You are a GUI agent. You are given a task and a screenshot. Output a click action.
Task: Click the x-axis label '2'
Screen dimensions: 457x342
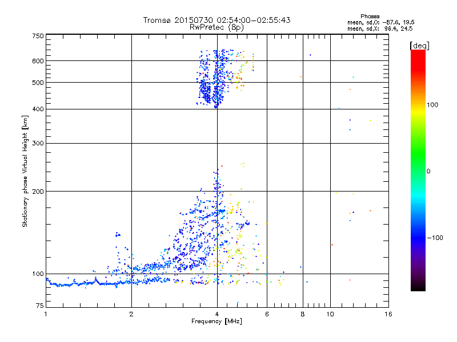click(131, 314)
